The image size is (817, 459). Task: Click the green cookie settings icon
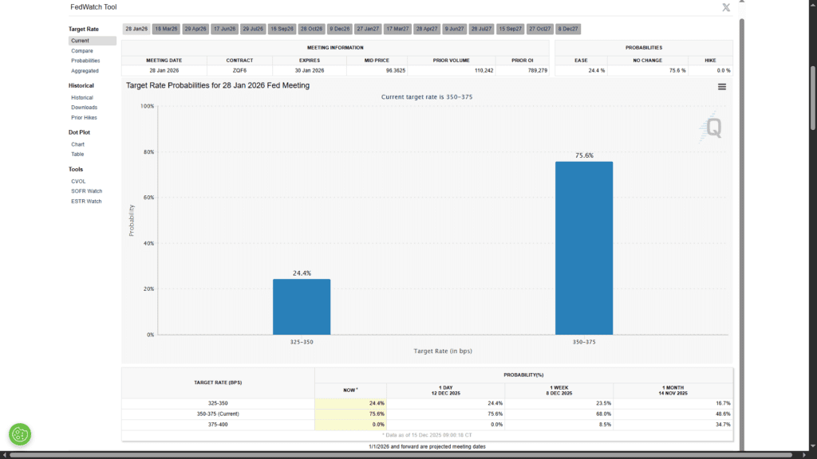[20, 434]
